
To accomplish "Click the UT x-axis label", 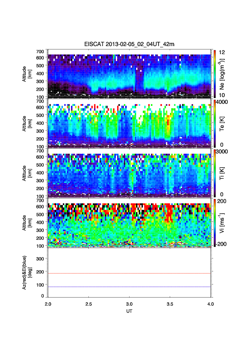I will [129, 311].
